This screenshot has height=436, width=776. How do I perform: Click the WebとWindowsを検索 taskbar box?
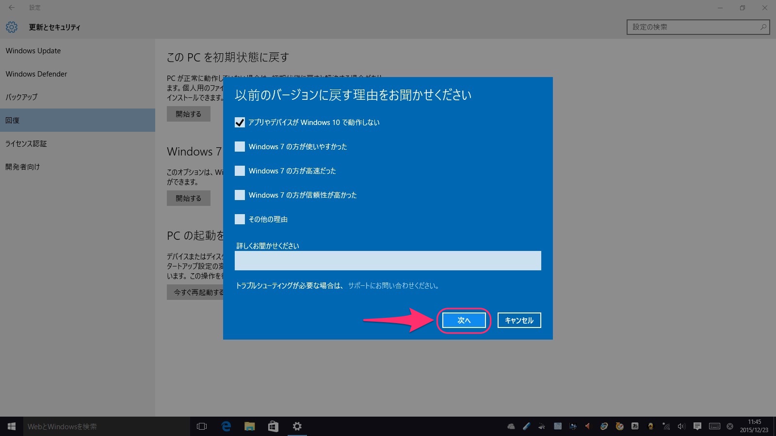[107, 426]
